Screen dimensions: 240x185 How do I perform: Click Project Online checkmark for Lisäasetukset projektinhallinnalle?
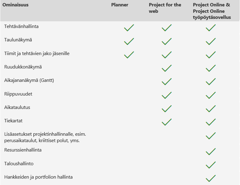pyautogui.click(x=211, y=136)
